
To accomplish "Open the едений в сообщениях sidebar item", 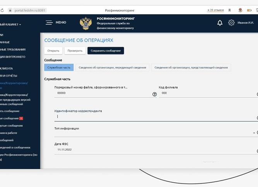I will 15,148.
